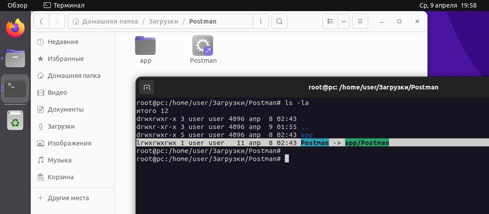Click the file manager search icon

point(279,21)
